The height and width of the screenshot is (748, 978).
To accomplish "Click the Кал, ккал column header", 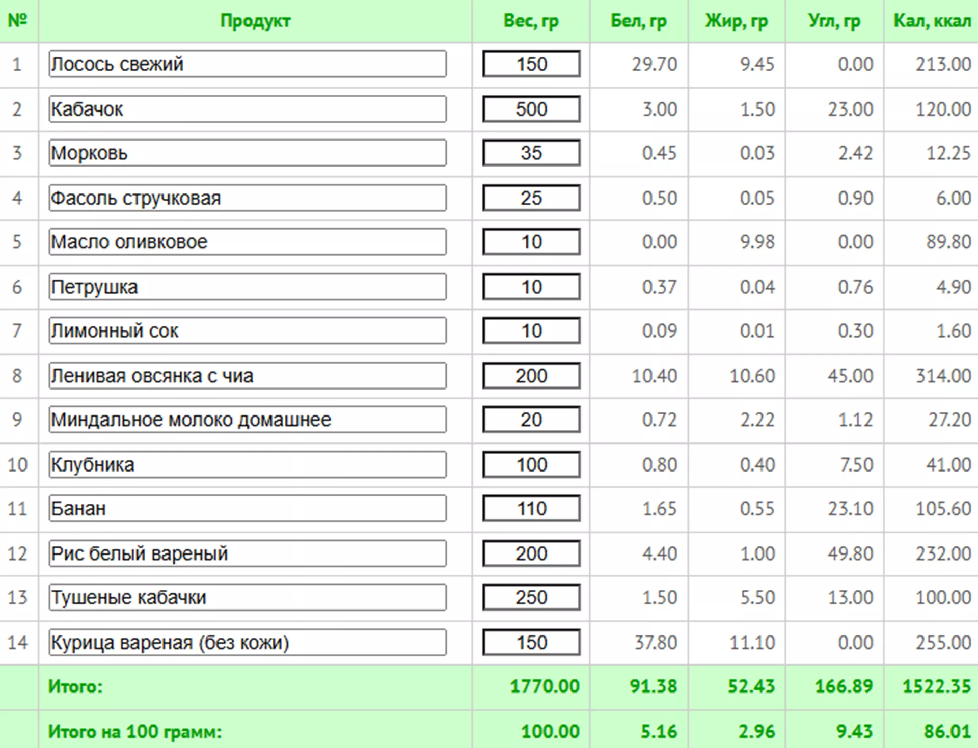I will [x=932, y=21].
